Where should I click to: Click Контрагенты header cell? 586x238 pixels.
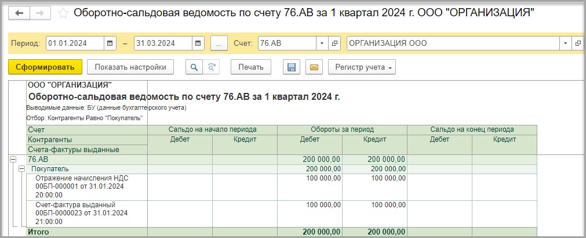[87, 140]
